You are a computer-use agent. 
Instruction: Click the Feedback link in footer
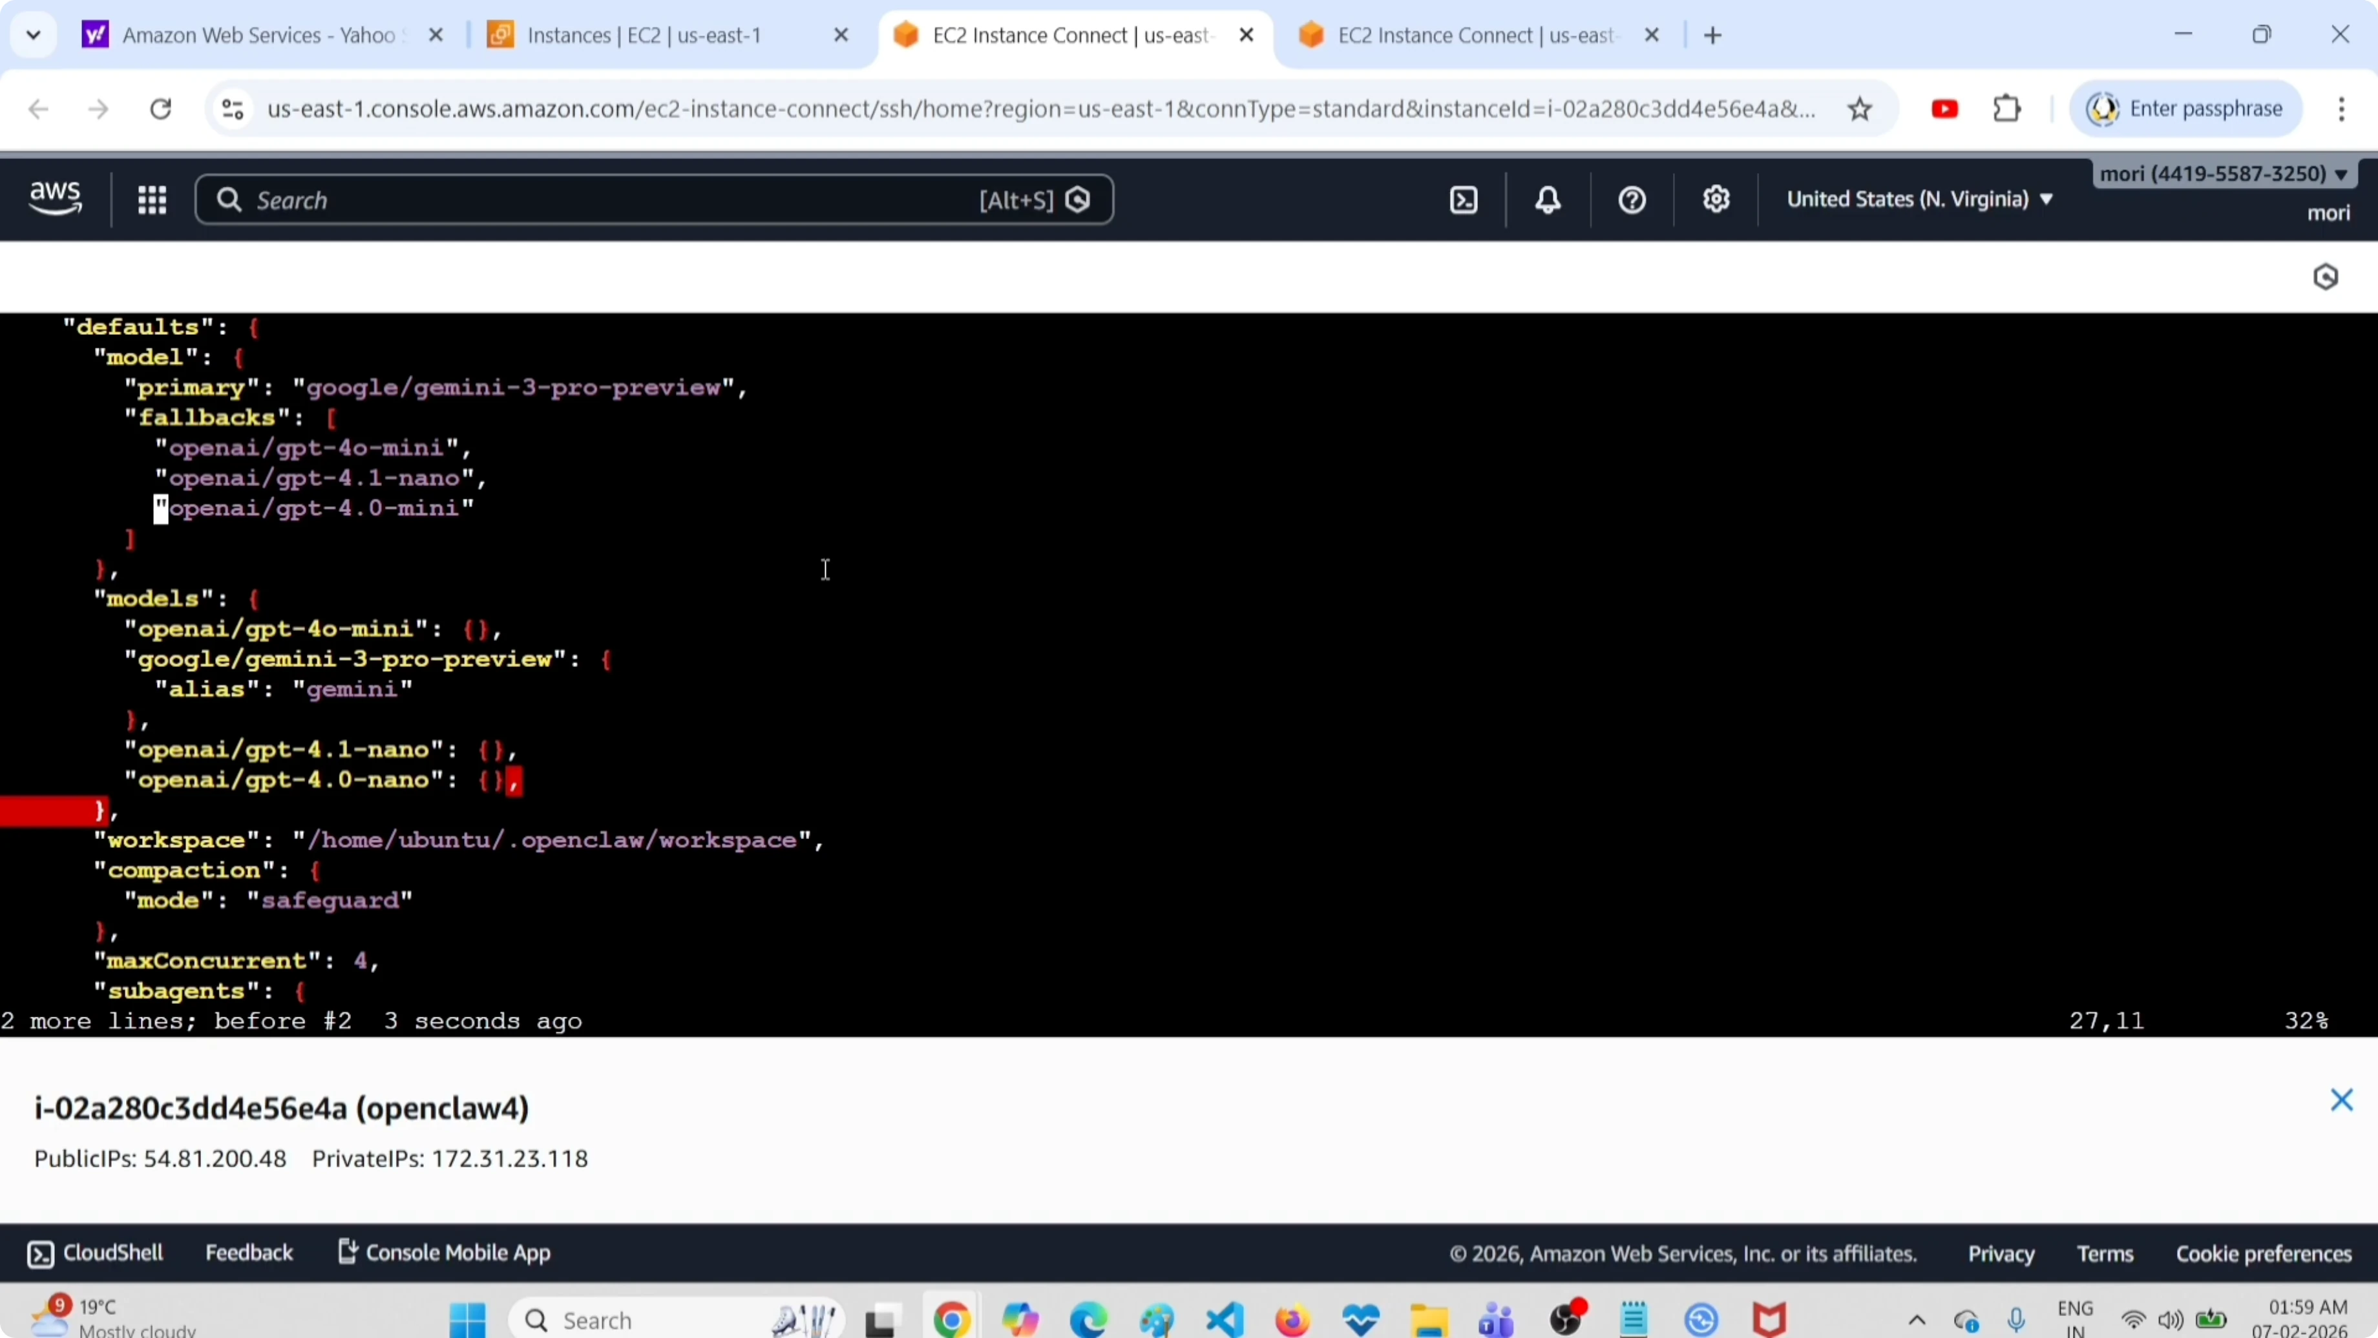[248, 1253]
